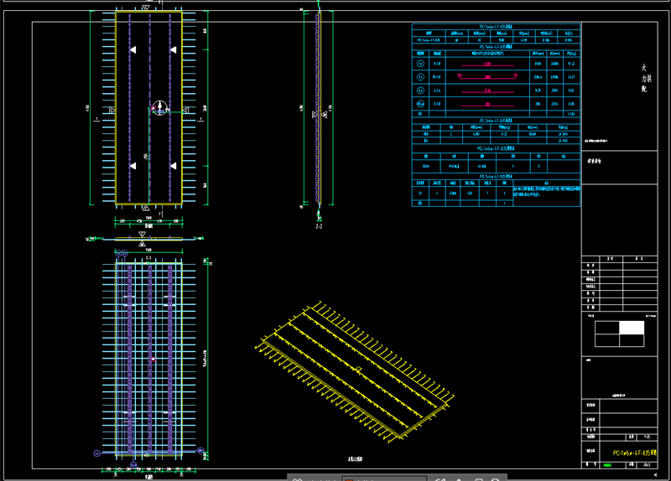This screenshot has width=671, height=481.
Task: Select the caption below the isometric view
Action: click(355, 458)
